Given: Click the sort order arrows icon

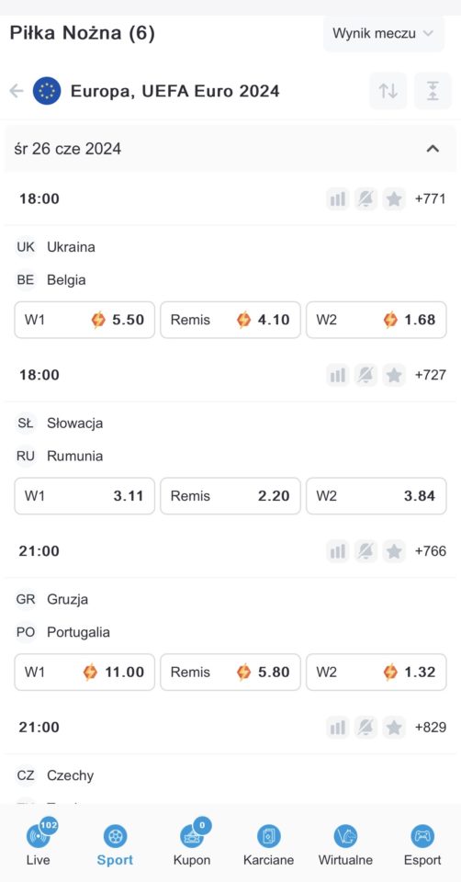Looking at the screenshot, I should point(388,91).
